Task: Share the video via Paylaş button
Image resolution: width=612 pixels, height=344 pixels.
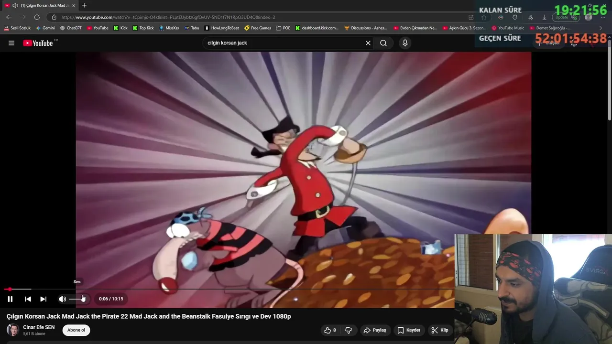Action: tap(375, 330)
